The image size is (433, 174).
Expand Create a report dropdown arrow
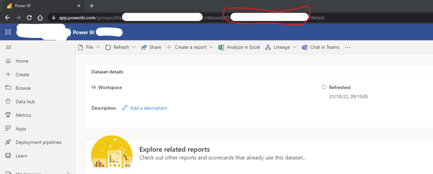[x=211, y=47]
